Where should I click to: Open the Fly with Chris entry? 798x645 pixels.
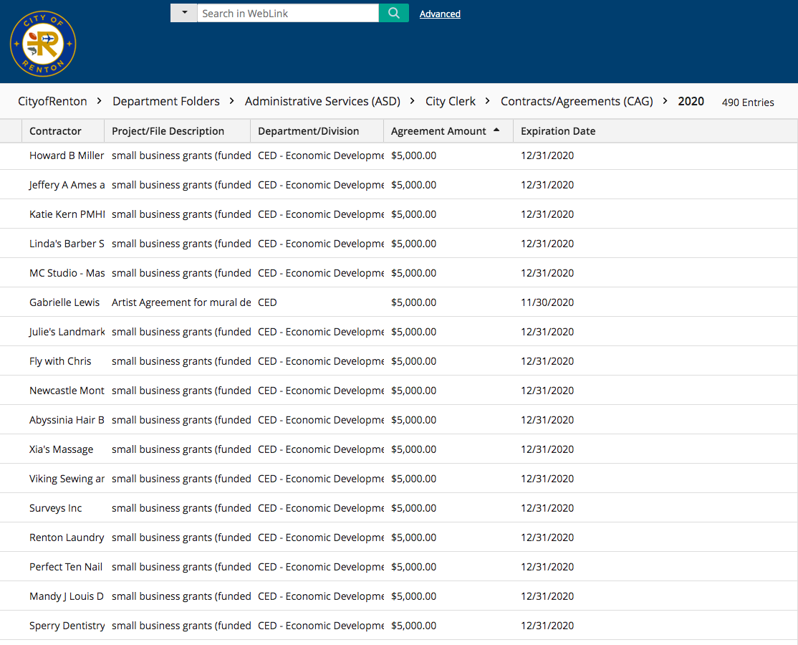[60, 361]
